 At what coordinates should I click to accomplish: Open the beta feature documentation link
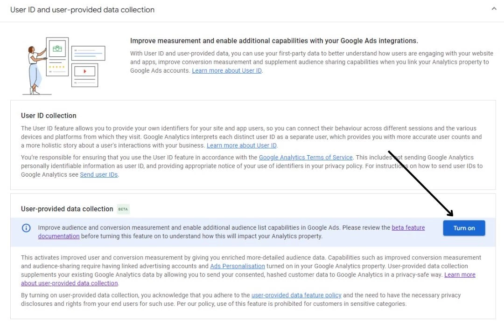pyautogui.click(x=409, y=227)
